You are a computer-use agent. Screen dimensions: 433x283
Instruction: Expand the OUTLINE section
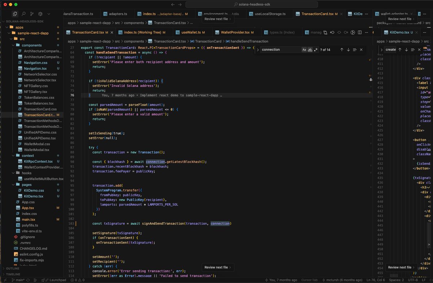(13, 269)
